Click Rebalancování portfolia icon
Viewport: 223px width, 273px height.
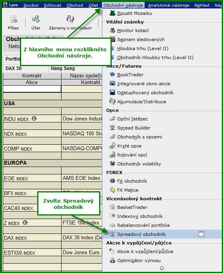tap(112, 225)
